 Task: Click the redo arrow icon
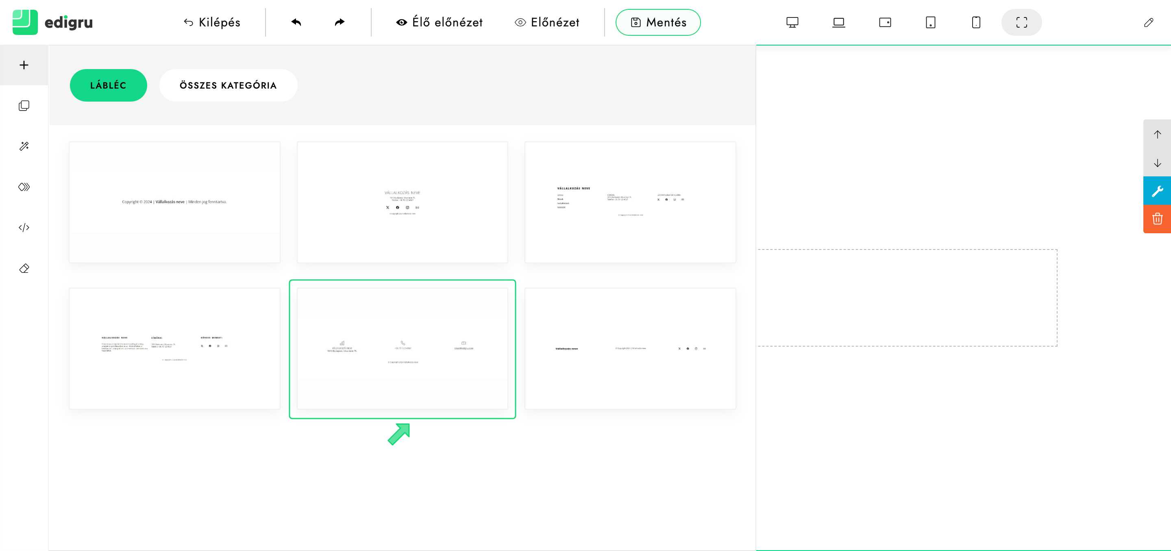tap(340, 22)
